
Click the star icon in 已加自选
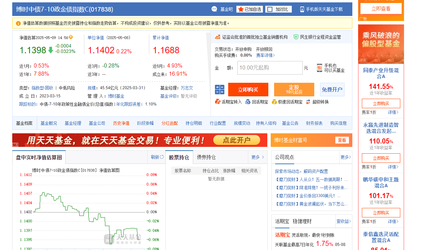pos(241,9)
